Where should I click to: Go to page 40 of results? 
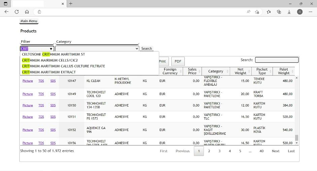261,151
